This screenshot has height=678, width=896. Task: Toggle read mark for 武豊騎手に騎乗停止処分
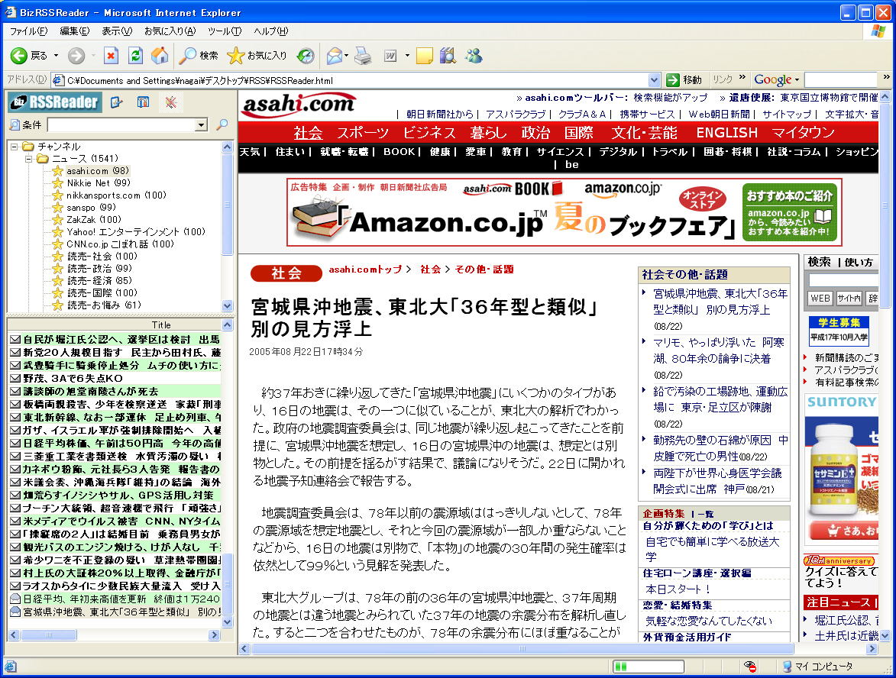tap(16, 365)
